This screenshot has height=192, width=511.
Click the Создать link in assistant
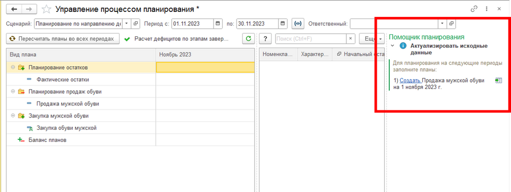(x=410, y=80)
